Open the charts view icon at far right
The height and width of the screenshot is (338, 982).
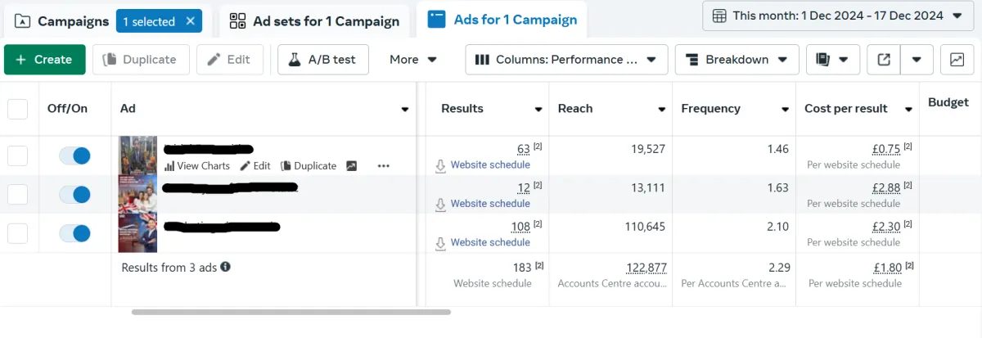[957, 60]
